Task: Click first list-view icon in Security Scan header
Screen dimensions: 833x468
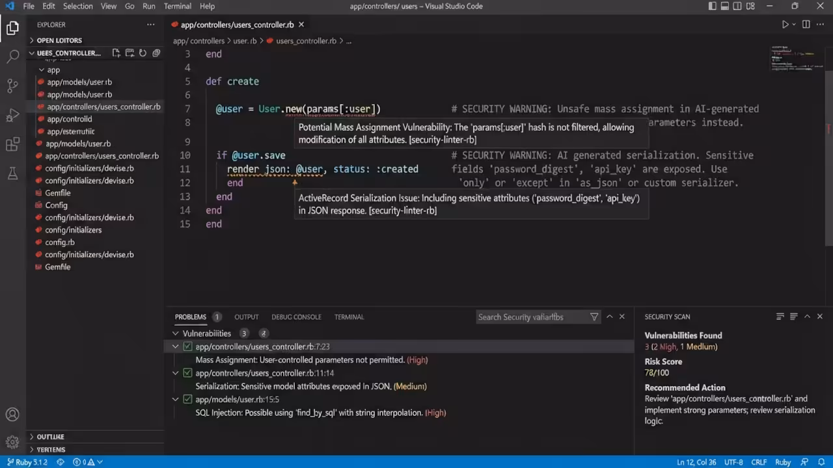Action: tap(780, 317)
